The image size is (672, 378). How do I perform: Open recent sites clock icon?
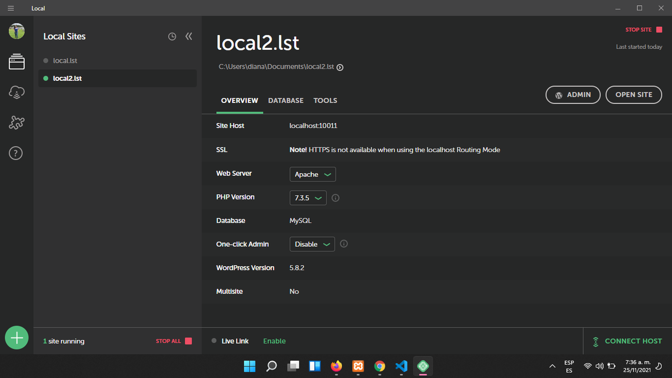pyautogui.click(x=172, y=36)
